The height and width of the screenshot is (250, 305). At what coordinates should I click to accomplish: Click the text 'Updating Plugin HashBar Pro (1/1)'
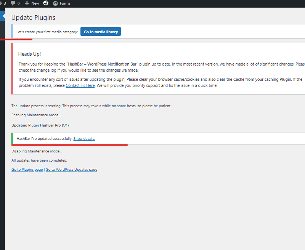point(40,125)
